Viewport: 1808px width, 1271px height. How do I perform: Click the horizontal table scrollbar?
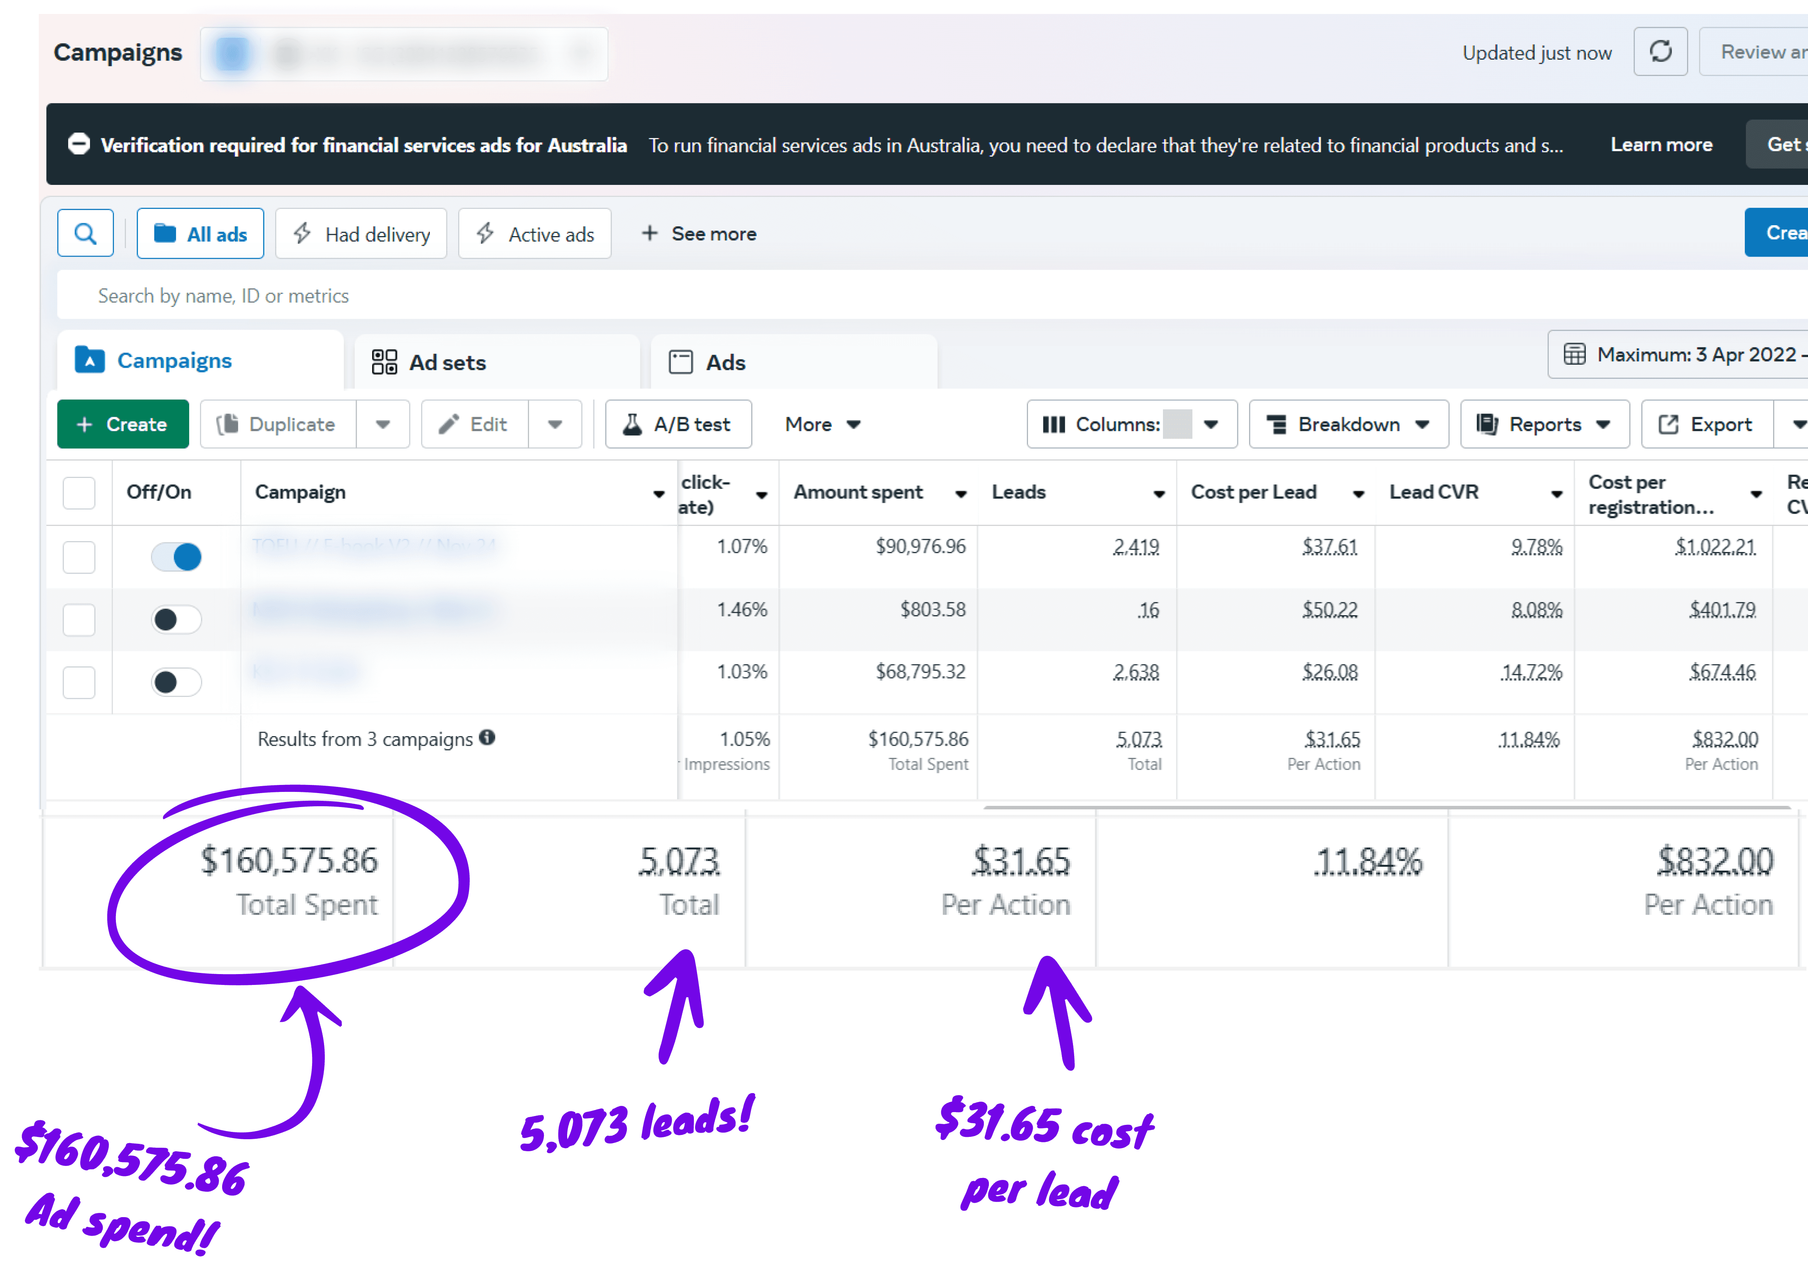[x=1386, y=807]
